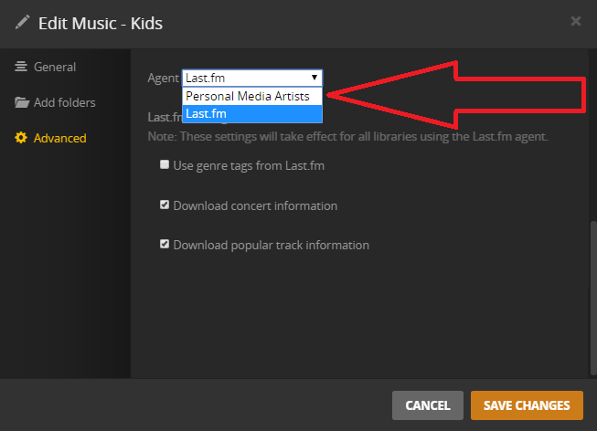Close the Edit Music dialog with X
The height and width of the screenshot is (431, 597).
click(x=575, y=20)
